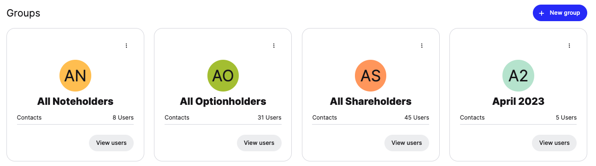Click the green AO group avatar

(x=223, y=75)
